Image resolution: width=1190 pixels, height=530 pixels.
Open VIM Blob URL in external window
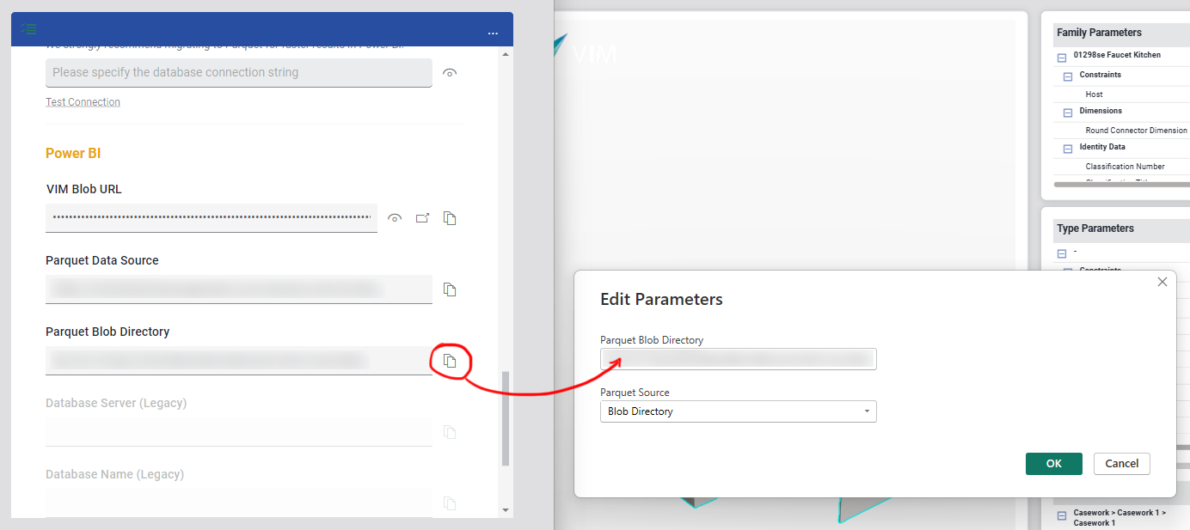click(422, 218)
